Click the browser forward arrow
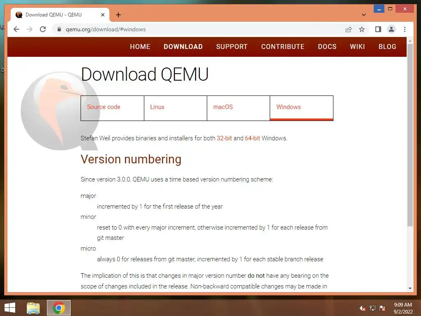The width and height of the screenshot is (421, 316). click(x=30, y=29)
